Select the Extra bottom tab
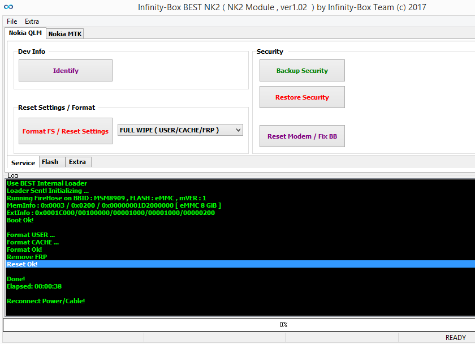The width and height of the screenshot is (475, 344). coord(77,162)
